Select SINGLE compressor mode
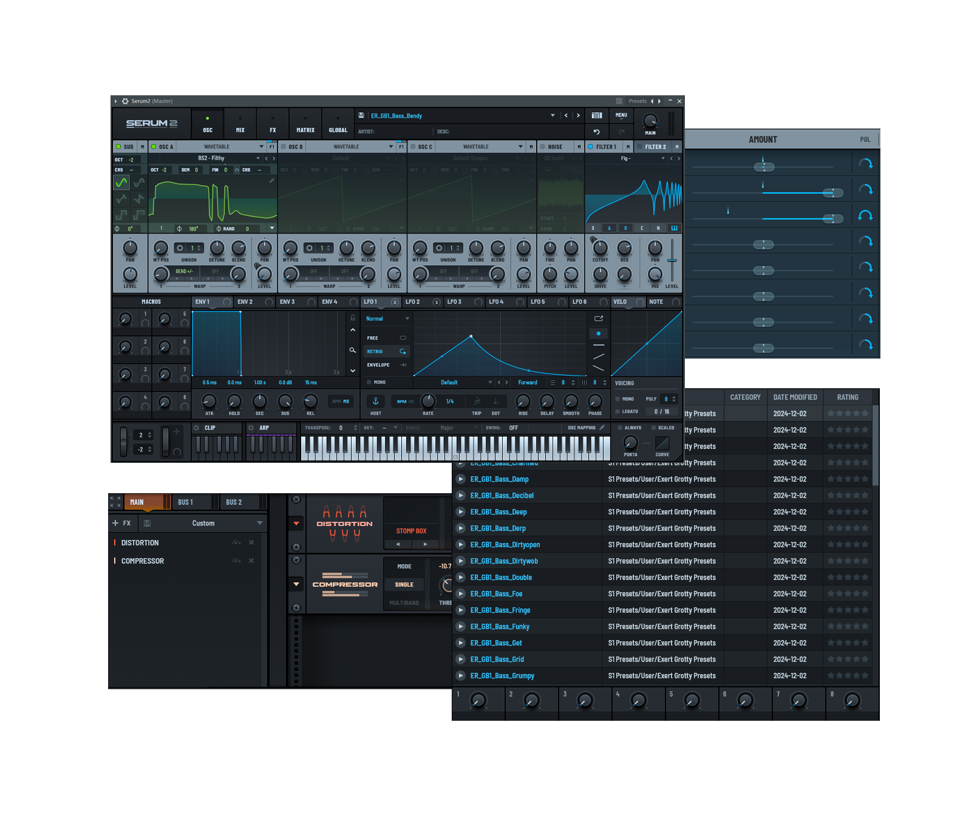Screen dimensions: 980x833 [404, 585]
